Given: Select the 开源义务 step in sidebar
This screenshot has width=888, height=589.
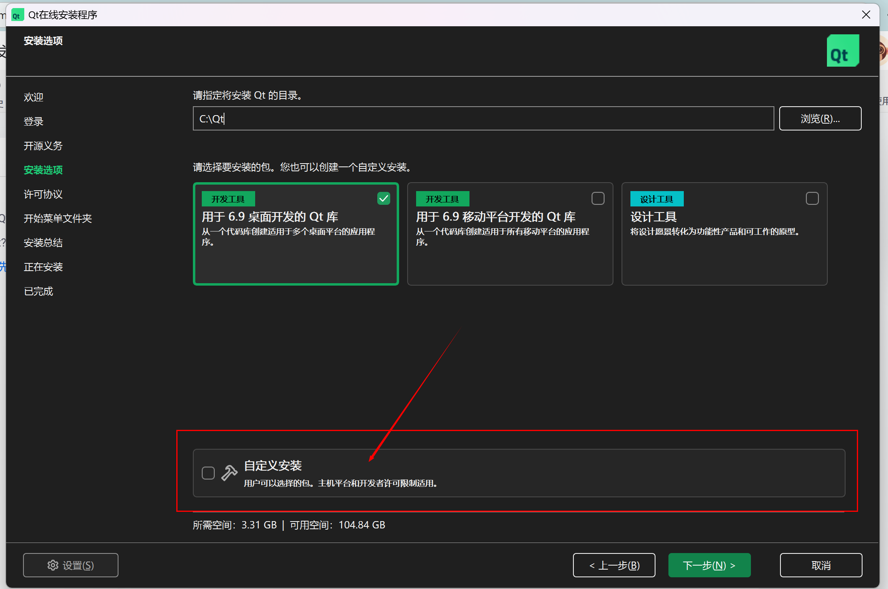Looking at the screenshot, I should pyautogui.click(x=43, y=146).
